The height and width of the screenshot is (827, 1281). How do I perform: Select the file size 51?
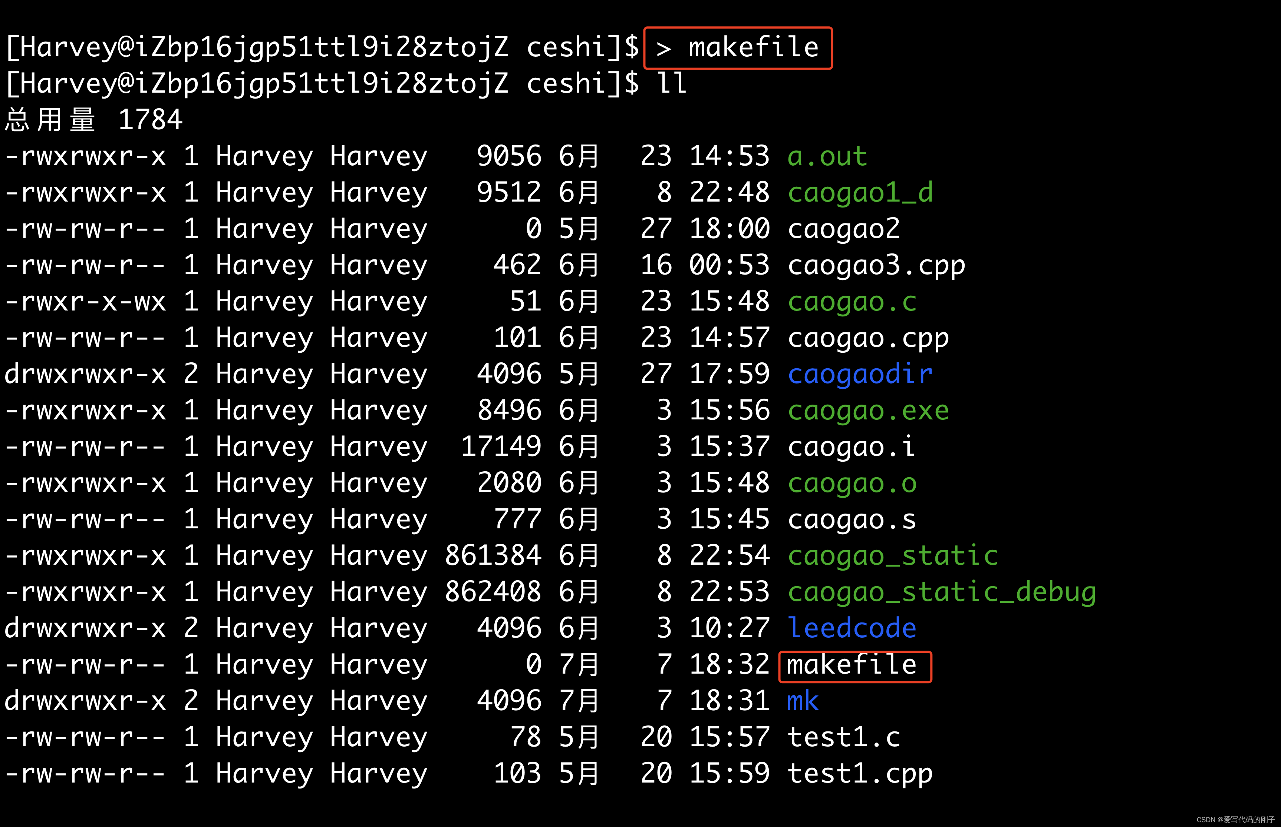526,301
